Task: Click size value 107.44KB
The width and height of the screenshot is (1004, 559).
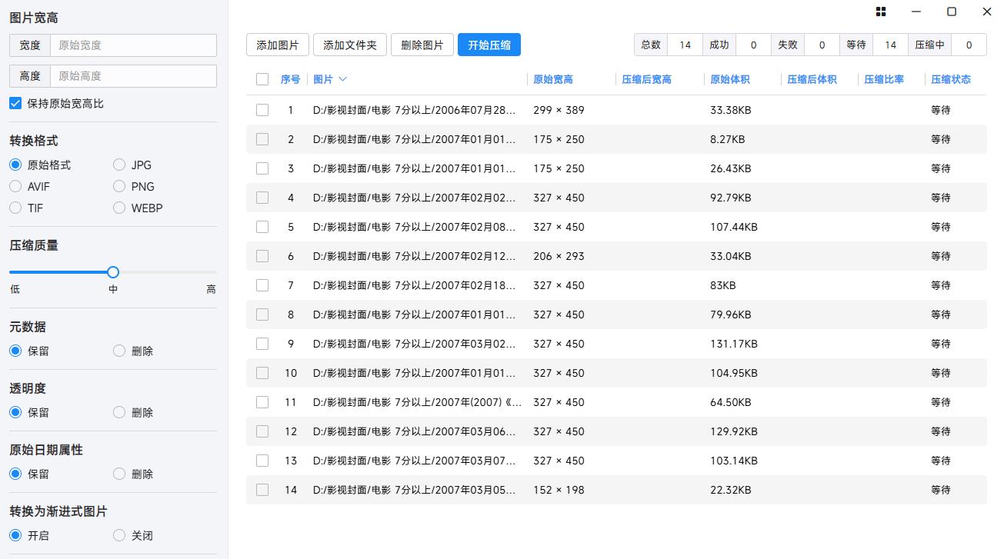Action: tap(734, 227)
